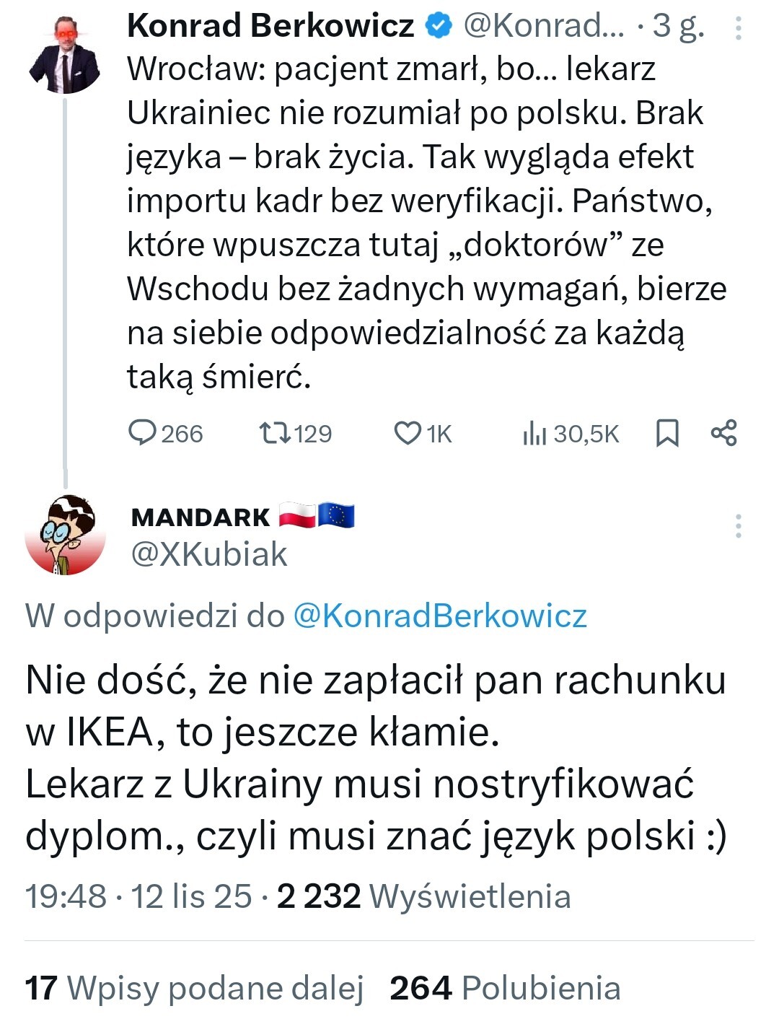779x1019 pixels.
Task: Click the @KonradBerkowicz mention link
Action: coord(440,616)
